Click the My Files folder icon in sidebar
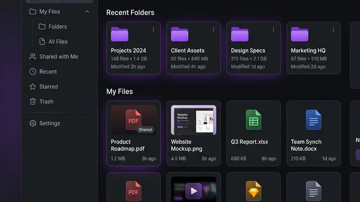Viewport: 360px width, 202px height. point(33,12)
